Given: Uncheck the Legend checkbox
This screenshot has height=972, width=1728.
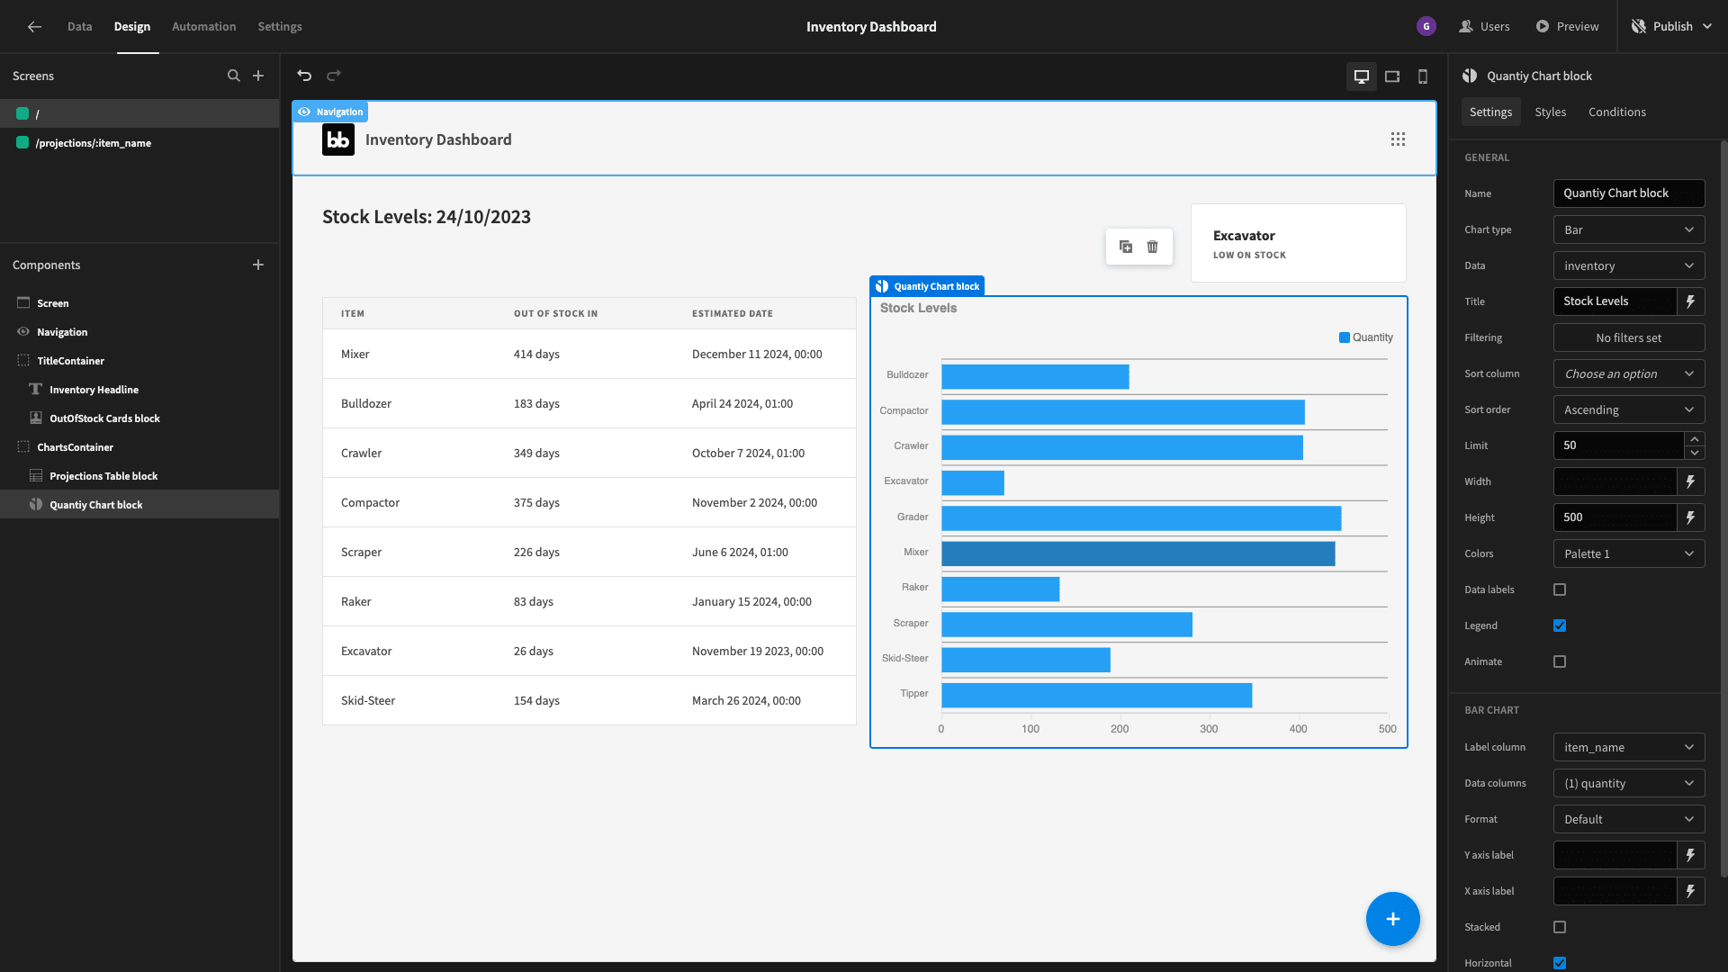Looking at the screenshot, I should click(1560, 625).
